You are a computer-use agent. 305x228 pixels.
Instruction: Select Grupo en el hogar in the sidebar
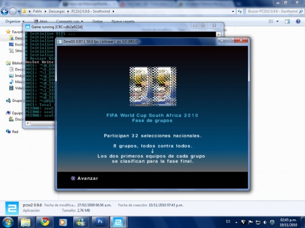[14, 100]
